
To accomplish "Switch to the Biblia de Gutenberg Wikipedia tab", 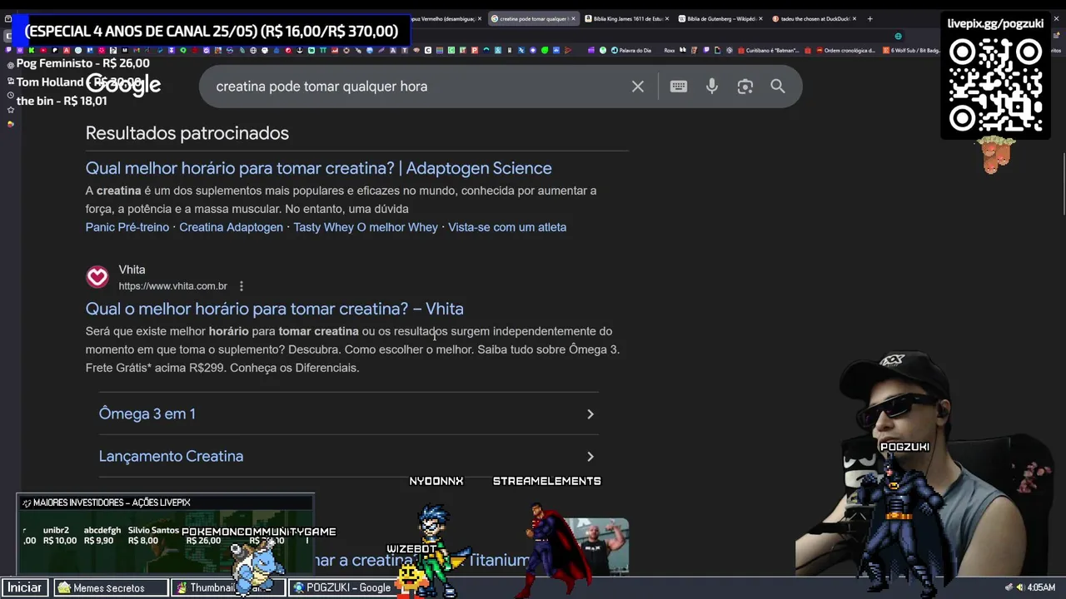I will pyautogui.click(x=720, y=18).
